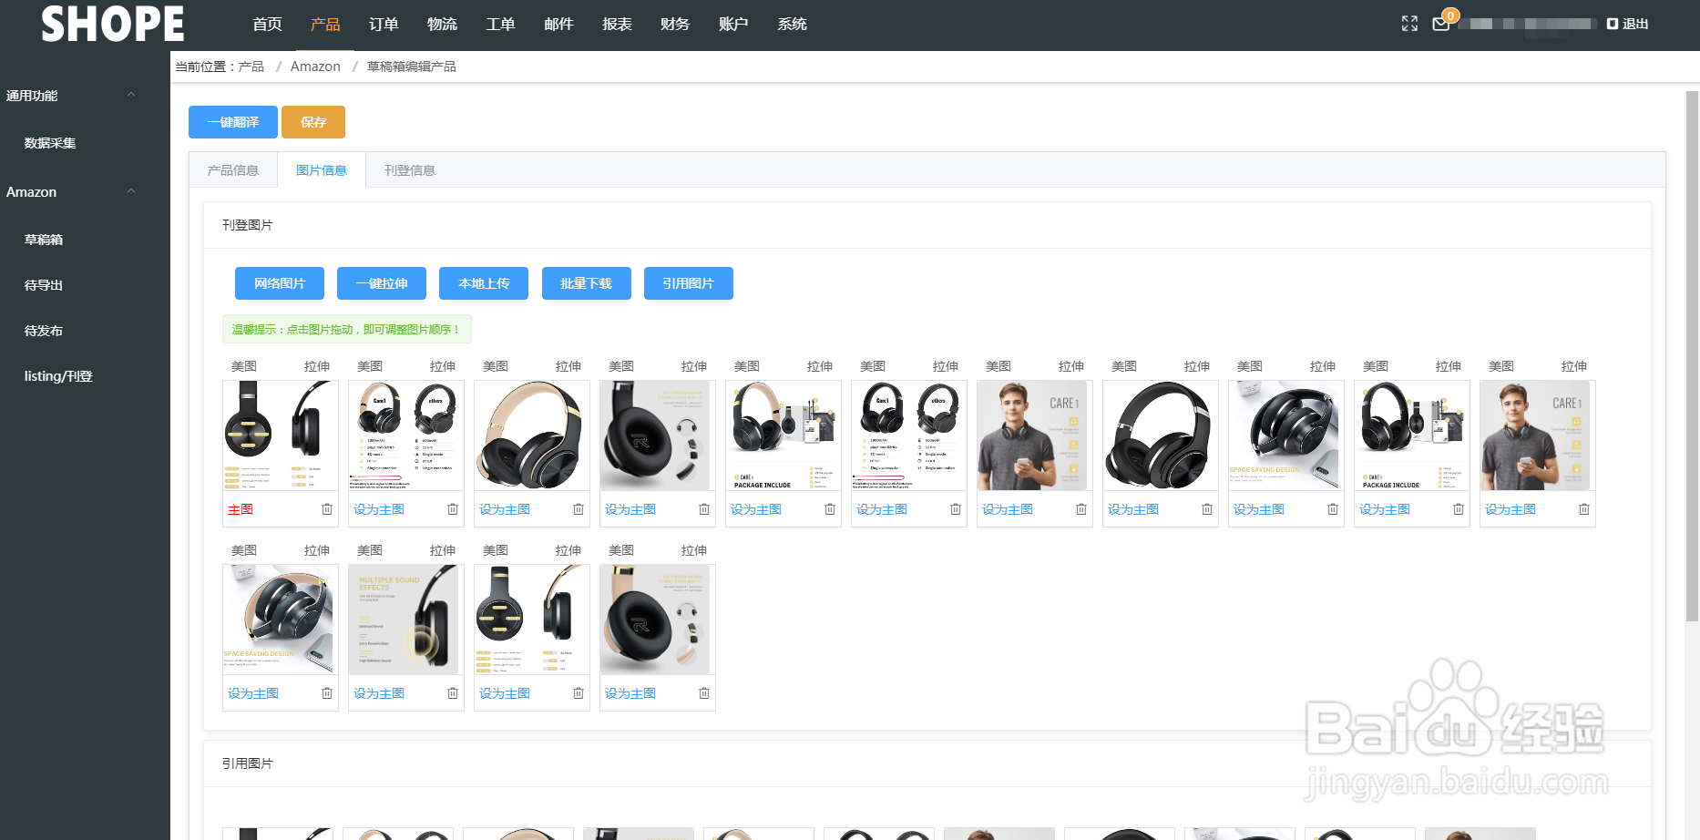Viewport: 1700px width, 840px height.
Task: Open the 财务 top menu
Action: coord(675,25)
